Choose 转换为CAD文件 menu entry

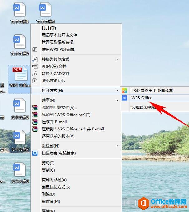click(76, 74)
